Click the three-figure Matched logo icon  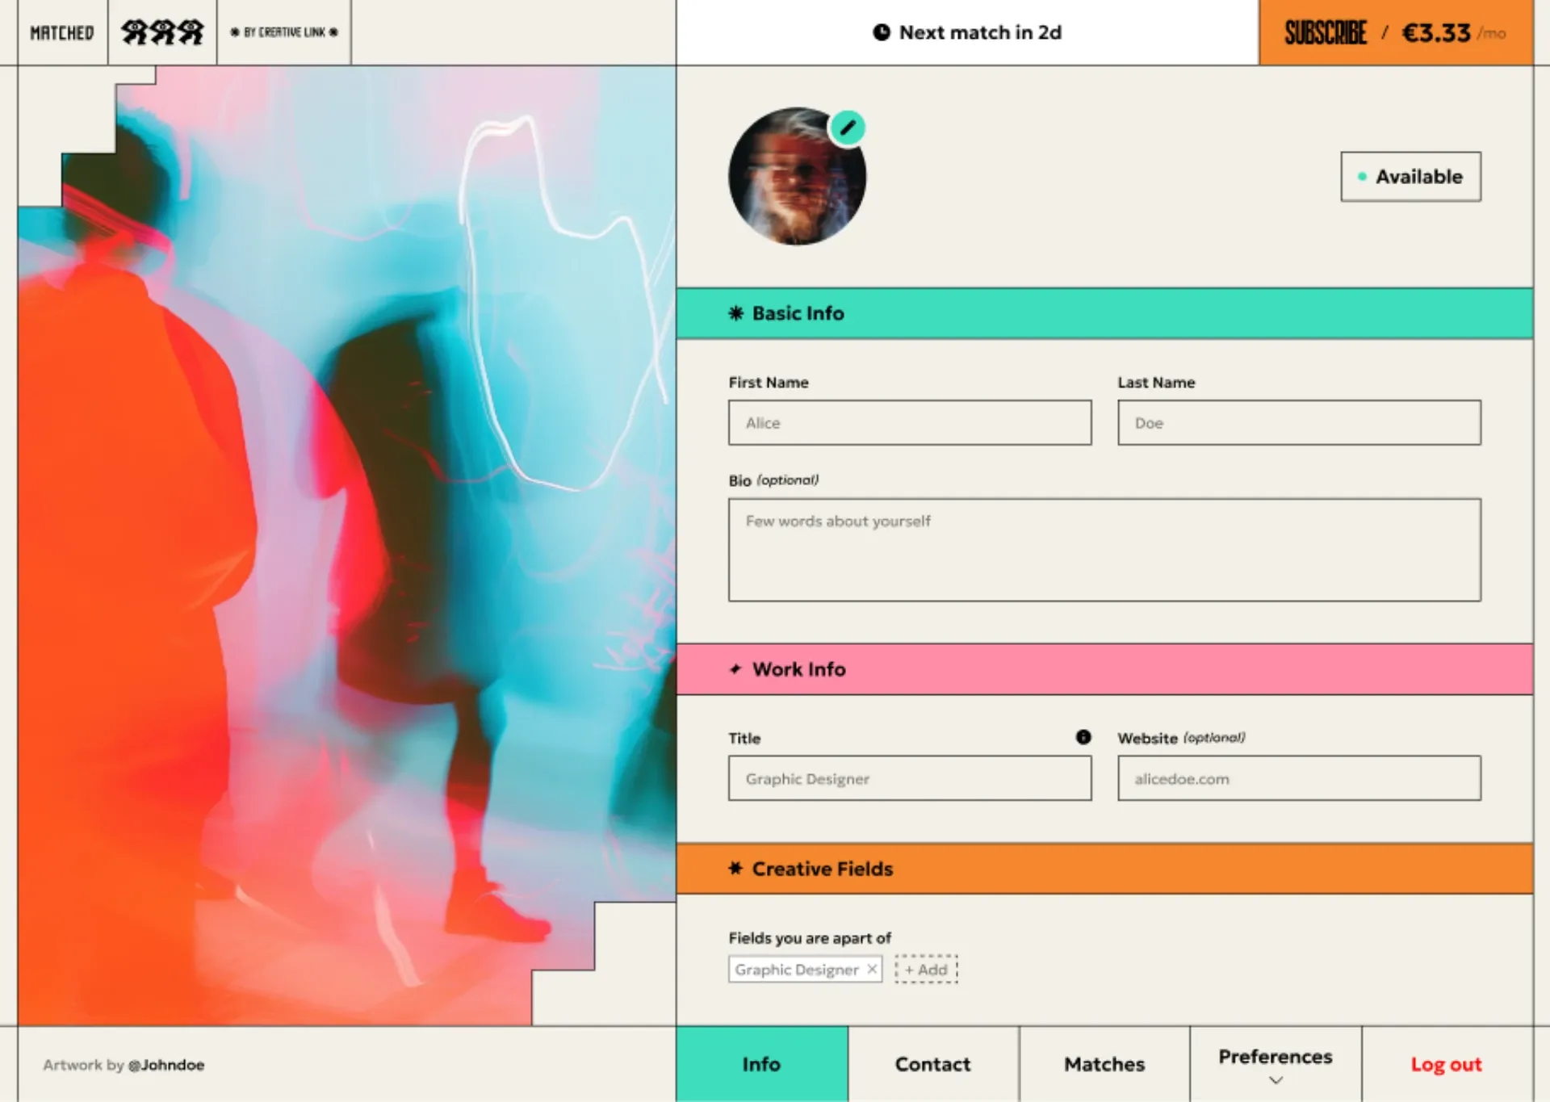[x=162, y=32]
